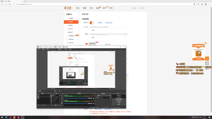Move scene up in OBS scenes panel
Viewport: 212px width, 119px height.
pos(43,105)
